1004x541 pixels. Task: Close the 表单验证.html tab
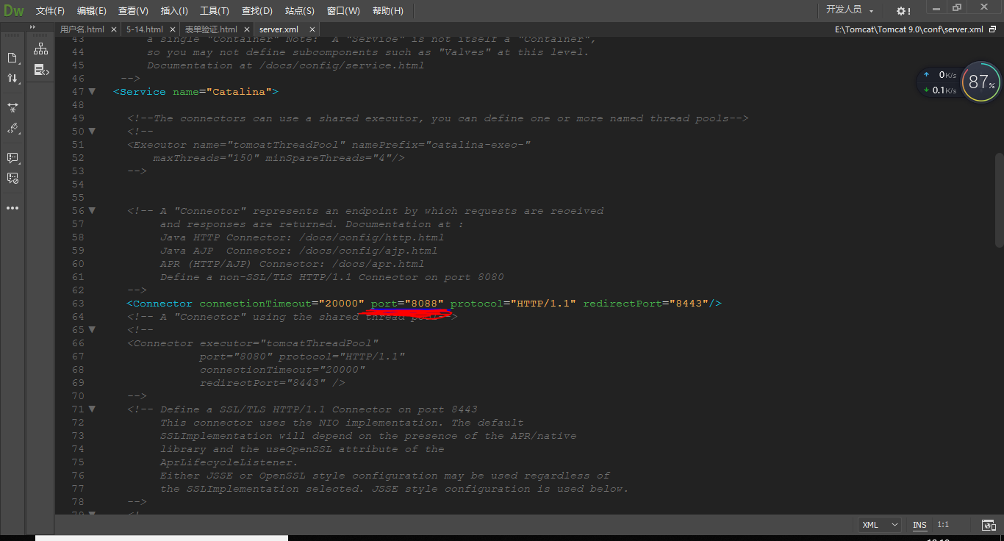(247, 29)
